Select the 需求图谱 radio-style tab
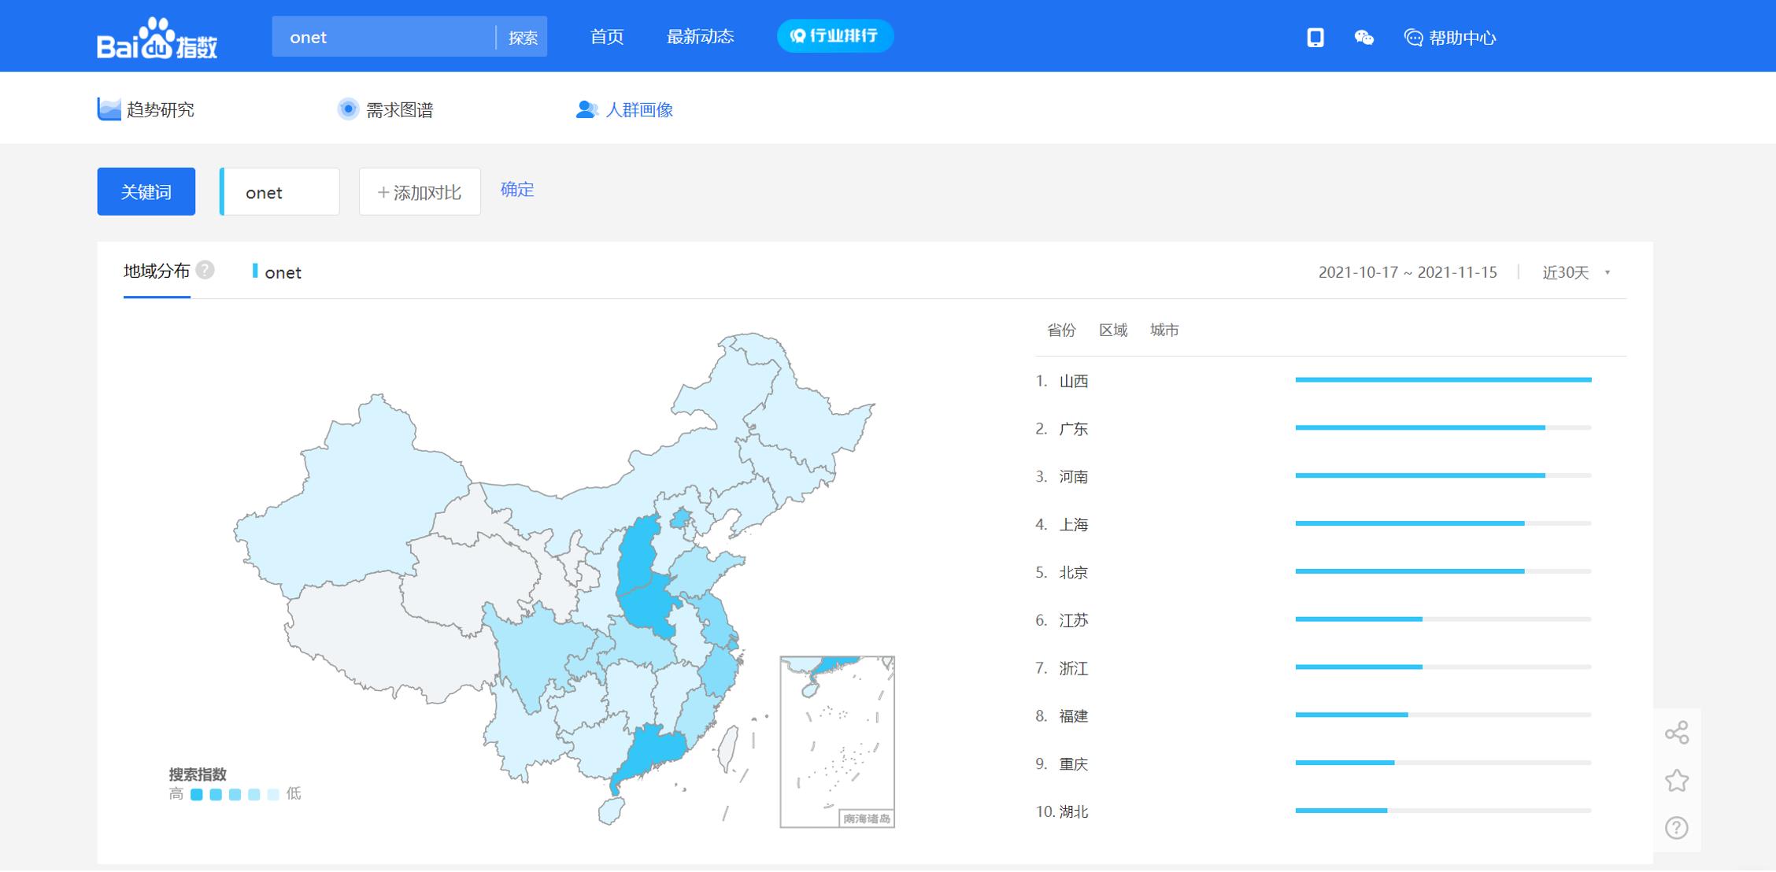This screenshot has width=1776, height=872. 349,109
